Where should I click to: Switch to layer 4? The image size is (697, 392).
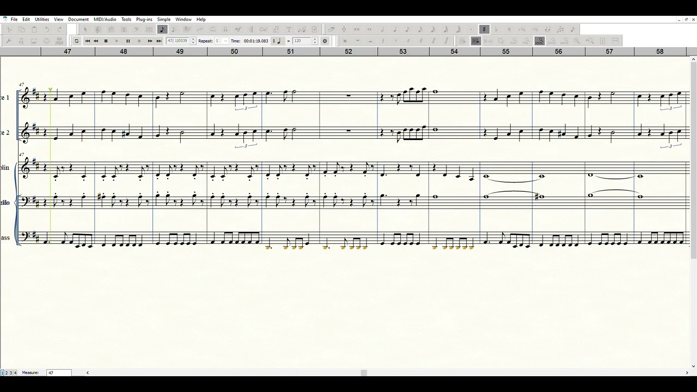[x=15, y=373]
